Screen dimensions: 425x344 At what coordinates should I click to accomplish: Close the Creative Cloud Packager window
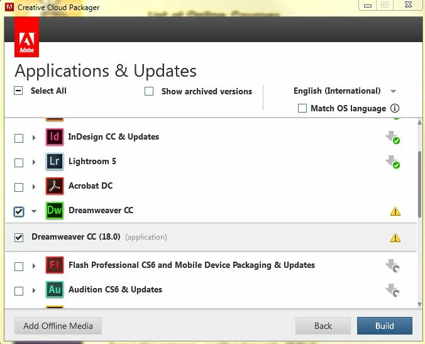tap(408, 4)
